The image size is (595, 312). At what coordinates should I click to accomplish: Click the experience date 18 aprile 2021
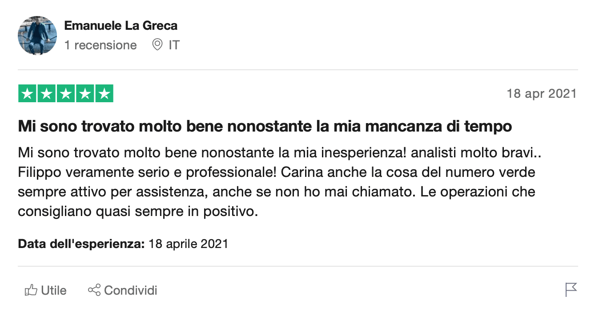188,244
